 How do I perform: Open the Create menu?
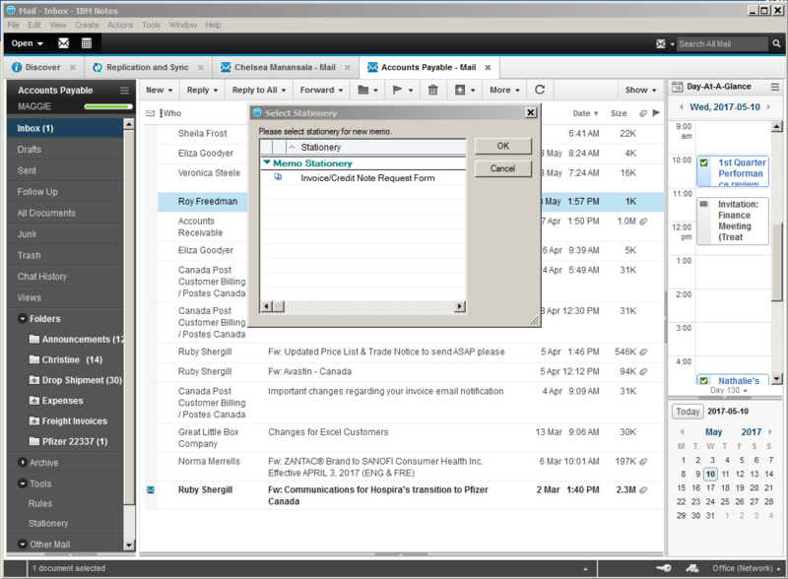[x=87, y=25]
